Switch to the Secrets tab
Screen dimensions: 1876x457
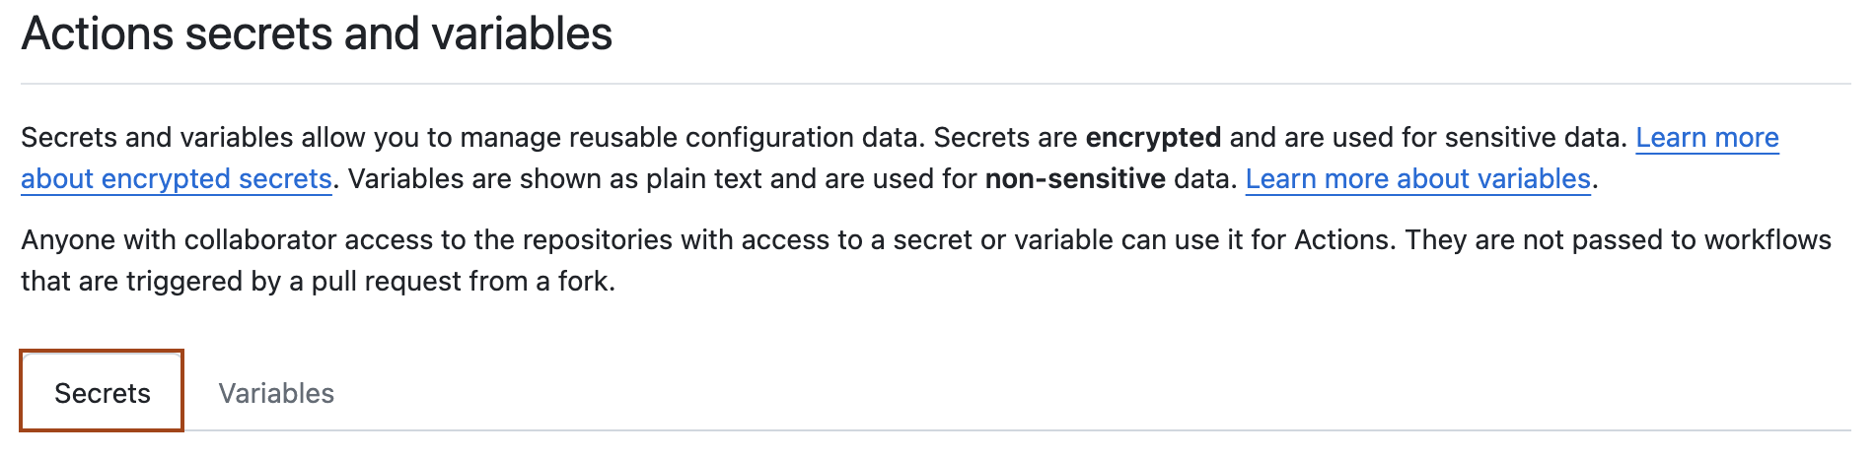pyautogui.click(x=103, y=393)
